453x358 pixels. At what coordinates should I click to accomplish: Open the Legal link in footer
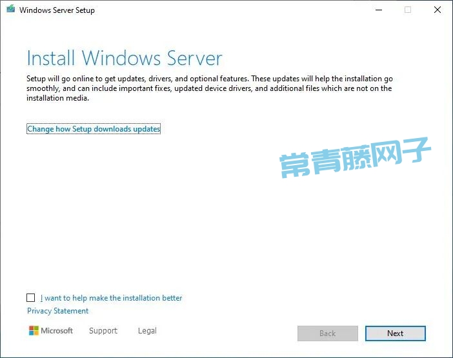[x=147, y=331]
